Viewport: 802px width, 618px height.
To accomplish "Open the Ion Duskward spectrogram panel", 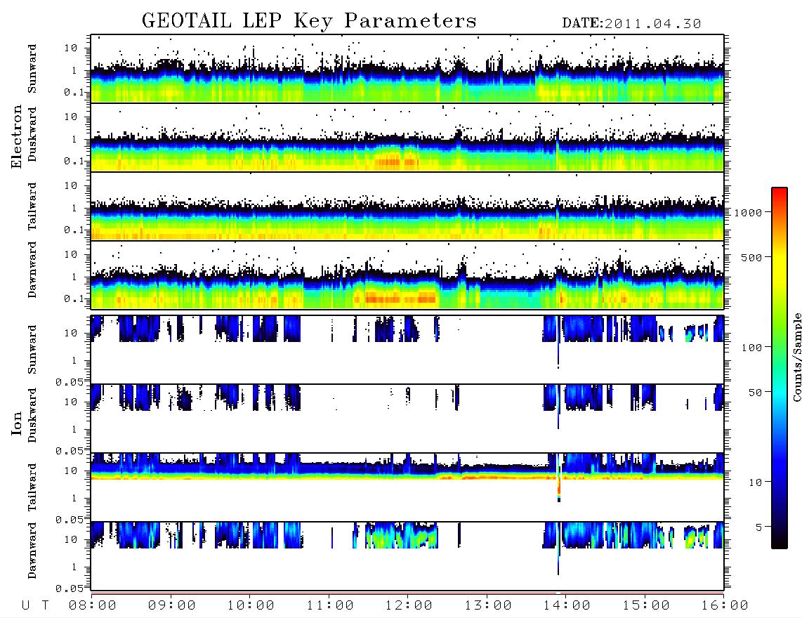I will tap(407, 419).
